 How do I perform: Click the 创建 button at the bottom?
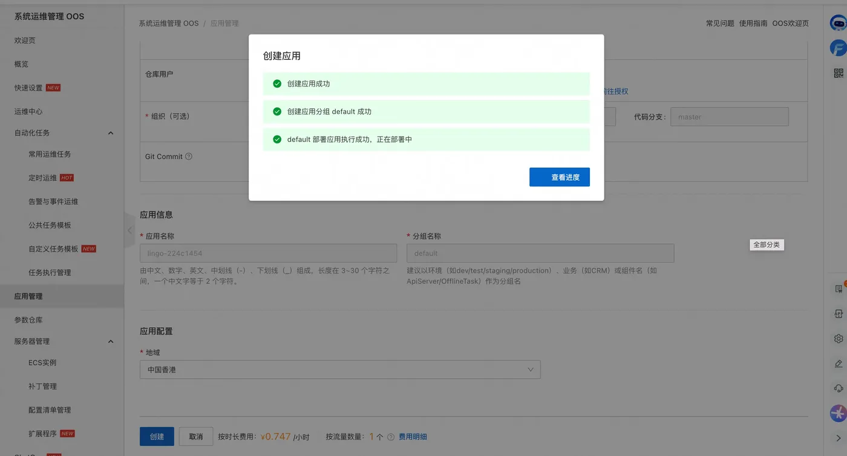(157, 437)
